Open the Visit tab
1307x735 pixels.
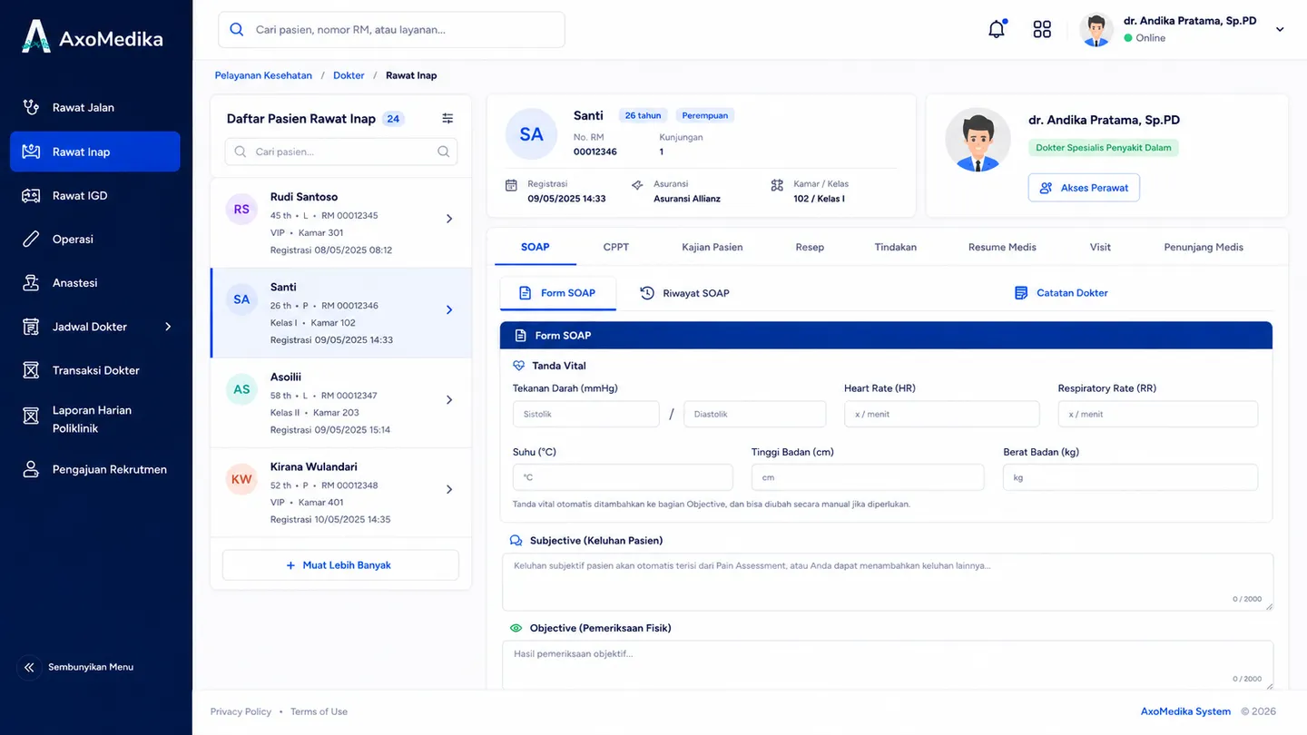click(x=1100, y=247)
